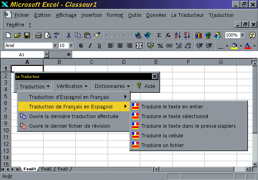Choose Traduire le texte dans le presse-papiers

coord(189,126)
